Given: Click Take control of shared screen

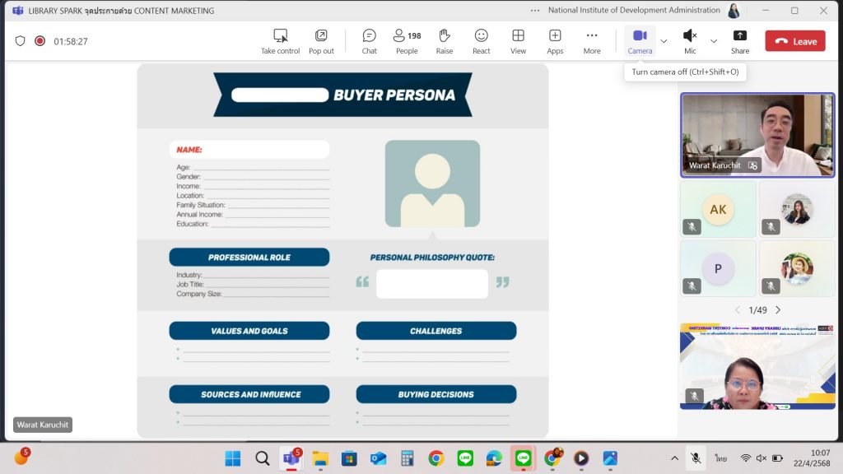Looking at the screenshot, I should [x=280, y=40].
